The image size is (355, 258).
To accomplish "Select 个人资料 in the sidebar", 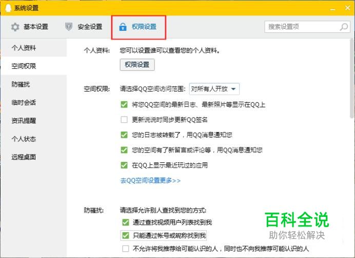I will [x=34, y=48].
